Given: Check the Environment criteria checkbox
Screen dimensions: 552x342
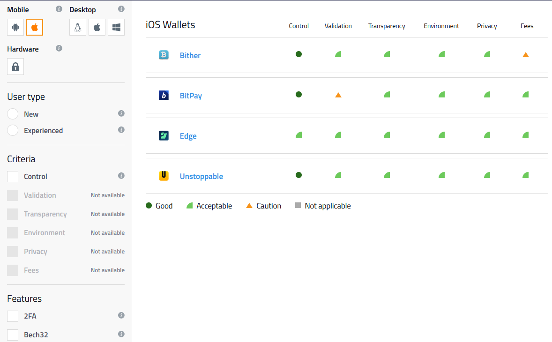Looking at the screenshot, I should (13, 232).
